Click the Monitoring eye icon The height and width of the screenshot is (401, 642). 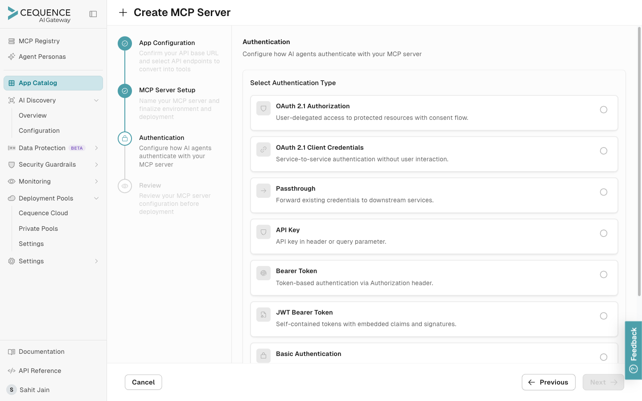[12, 181]
